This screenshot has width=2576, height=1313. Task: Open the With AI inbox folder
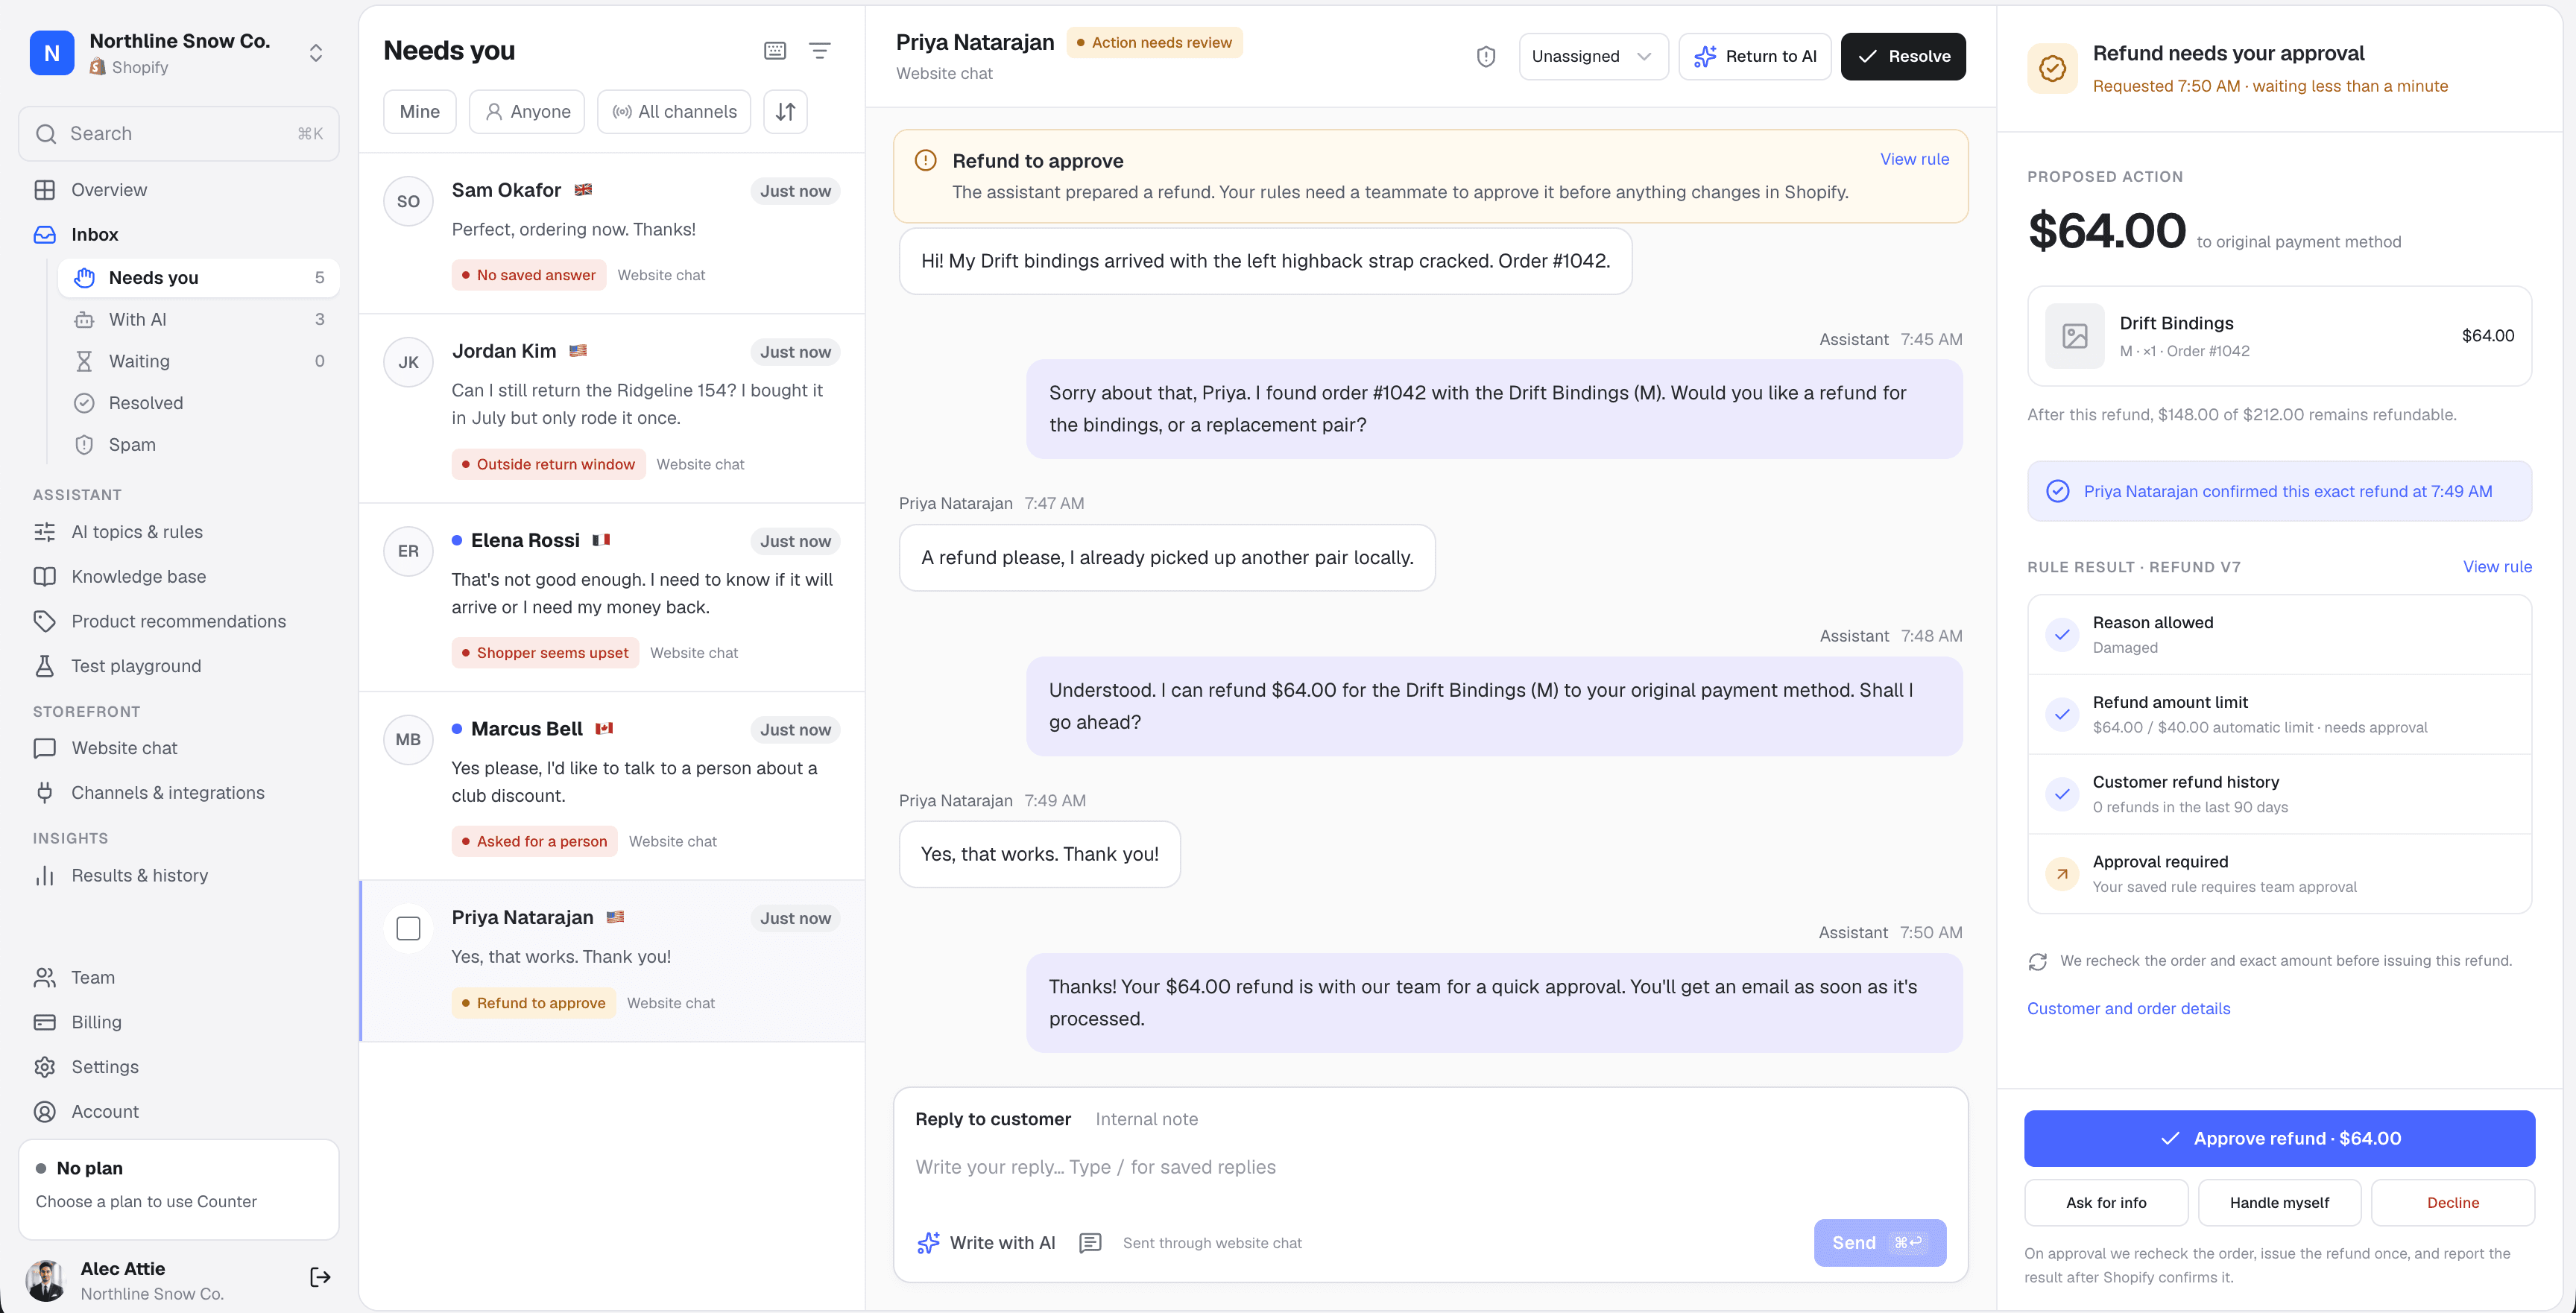[199, 319]
